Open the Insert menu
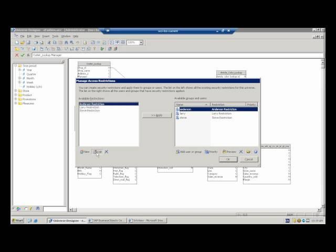The width and height of the screenshot is (336, 252). (46, 36)
